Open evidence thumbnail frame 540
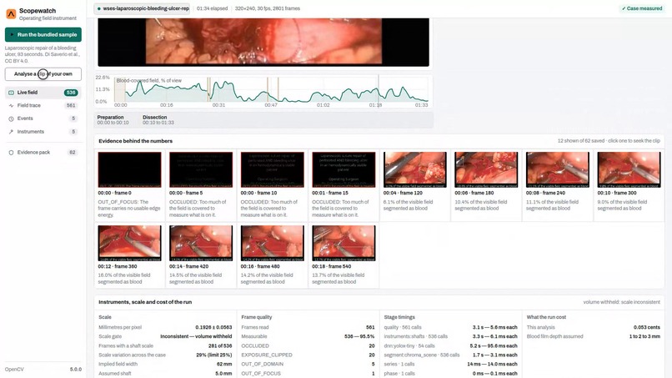 coord(344,244)
